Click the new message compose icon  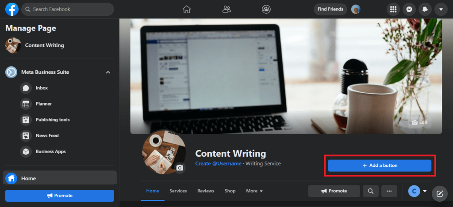[440, 194]
